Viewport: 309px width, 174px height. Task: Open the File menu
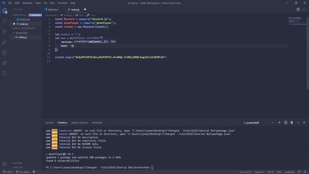pos(10,3)
